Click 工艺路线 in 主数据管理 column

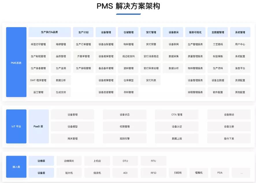click(x=217, y=44)
